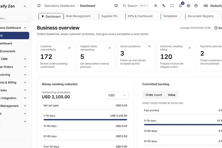Switch to the Document Registry tab

[x=201, y=16]
